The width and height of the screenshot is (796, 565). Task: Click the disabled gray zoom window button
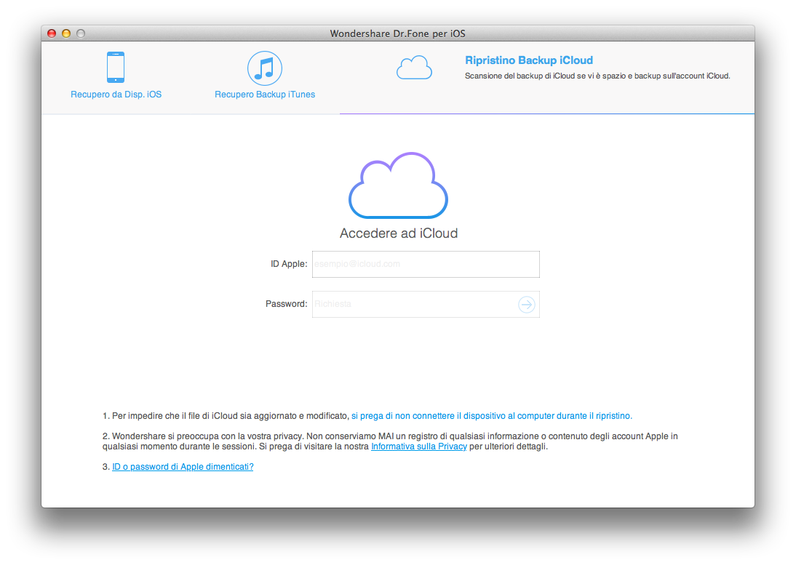(81, 33)
